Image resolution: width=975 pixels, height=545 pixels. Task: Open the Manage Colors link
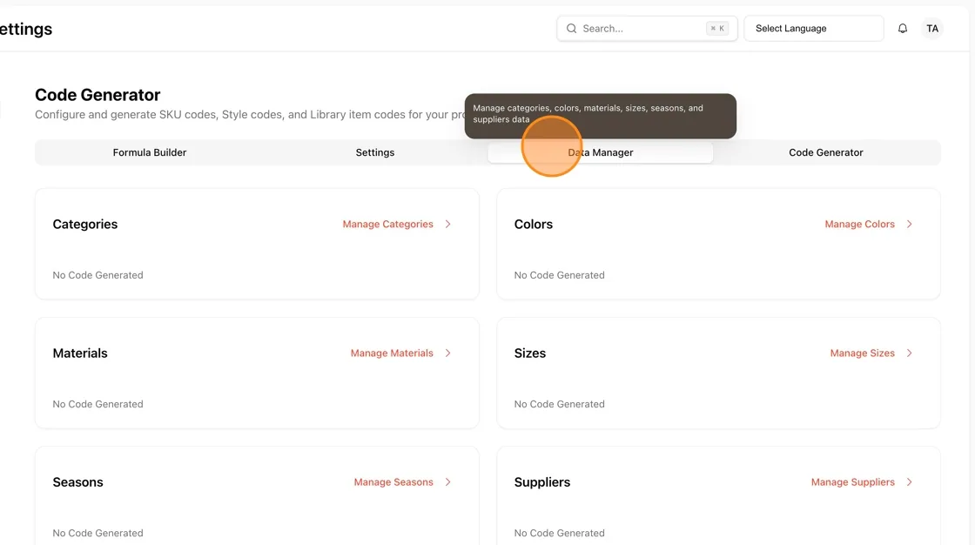860,224
